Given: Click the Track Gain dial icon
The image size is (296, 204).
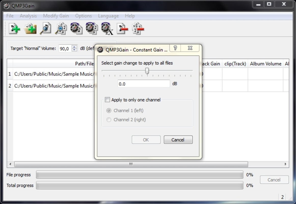Looking at the screenshot, I should (76, 29).
